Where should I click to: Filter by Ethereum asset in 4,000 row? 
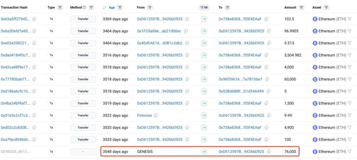tap(349, 67)
